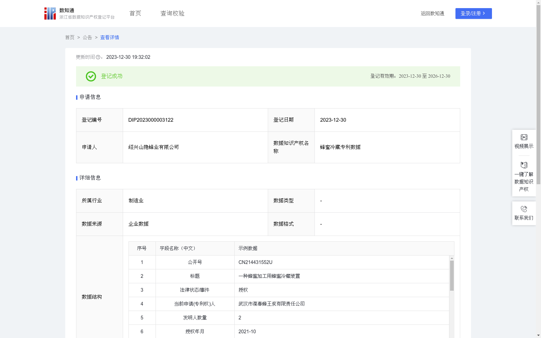Click the green 登记成功 checkmark icon

[x=91, y=76]
